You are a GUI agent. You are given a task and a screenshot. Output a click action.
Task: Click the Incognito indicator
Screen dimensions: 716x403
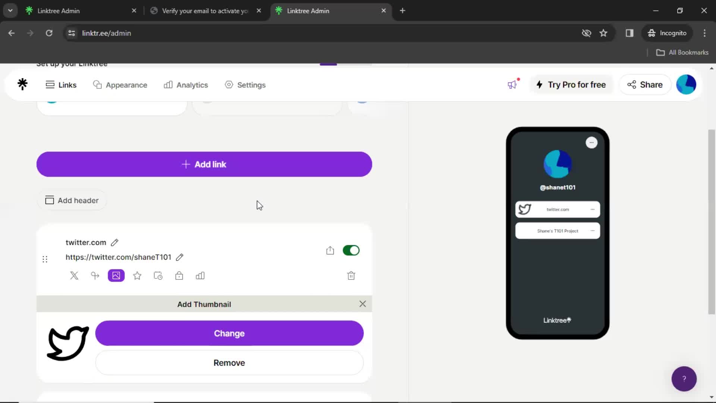click(667, 33)
